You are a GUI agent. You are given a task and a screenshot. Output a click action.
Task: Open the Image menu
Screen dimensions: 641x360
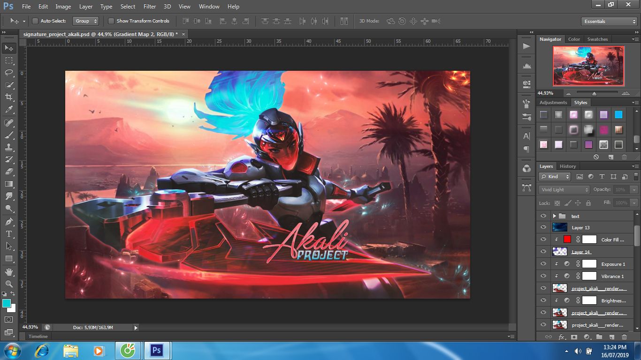(x=63, y=7)
